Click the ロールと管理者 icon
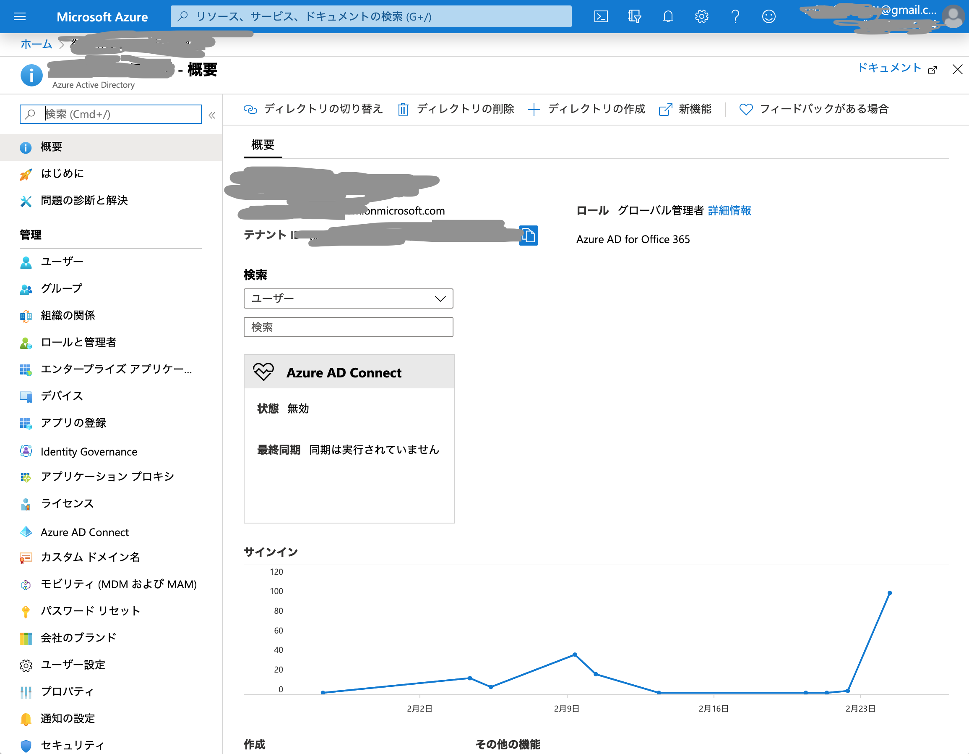Image resolution: width=969 pixels, height=754 pixels. coord(26,343)
